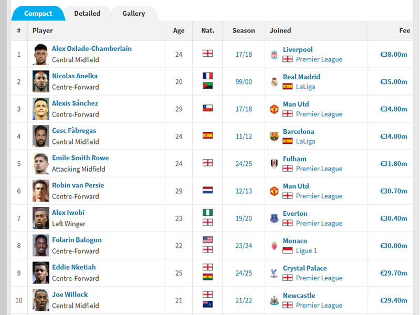
Task: Switch to the Detailed tab
Action: (x=87, y=14)
